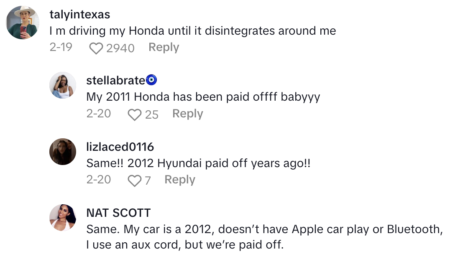Open lizlaced0116's profile avatar
Screen dimensions: 455x254
point(63,151)
